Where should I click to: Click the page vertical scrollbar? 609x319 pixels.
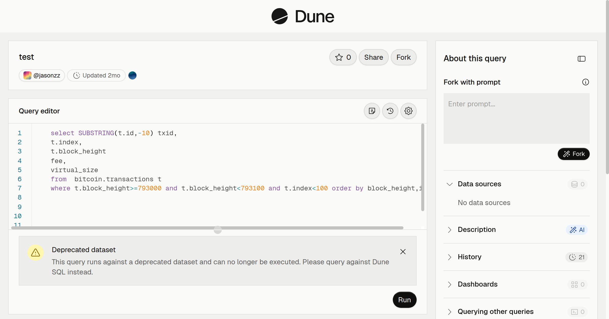point(607,87)
